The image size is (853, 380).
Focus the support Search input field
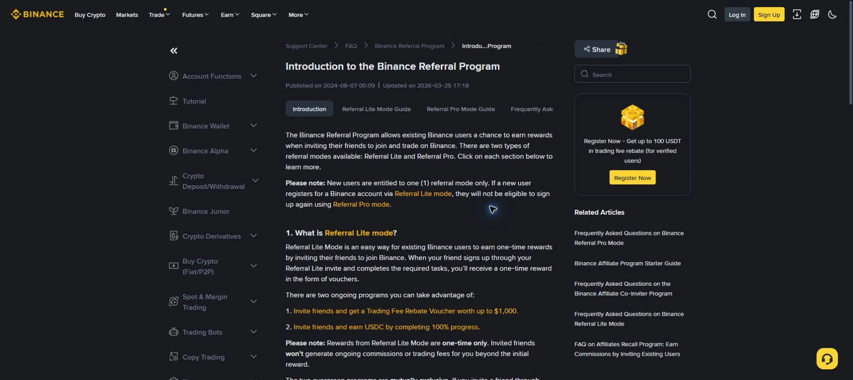[632, 74]
